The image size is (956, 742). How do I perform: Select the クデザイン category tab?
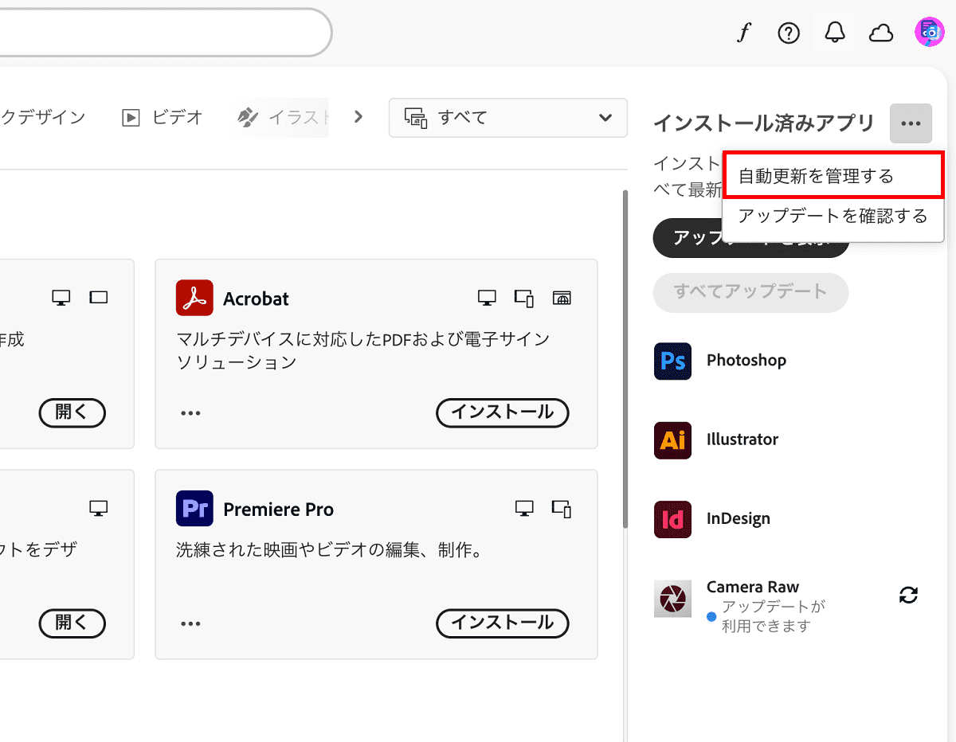(43, 117)
